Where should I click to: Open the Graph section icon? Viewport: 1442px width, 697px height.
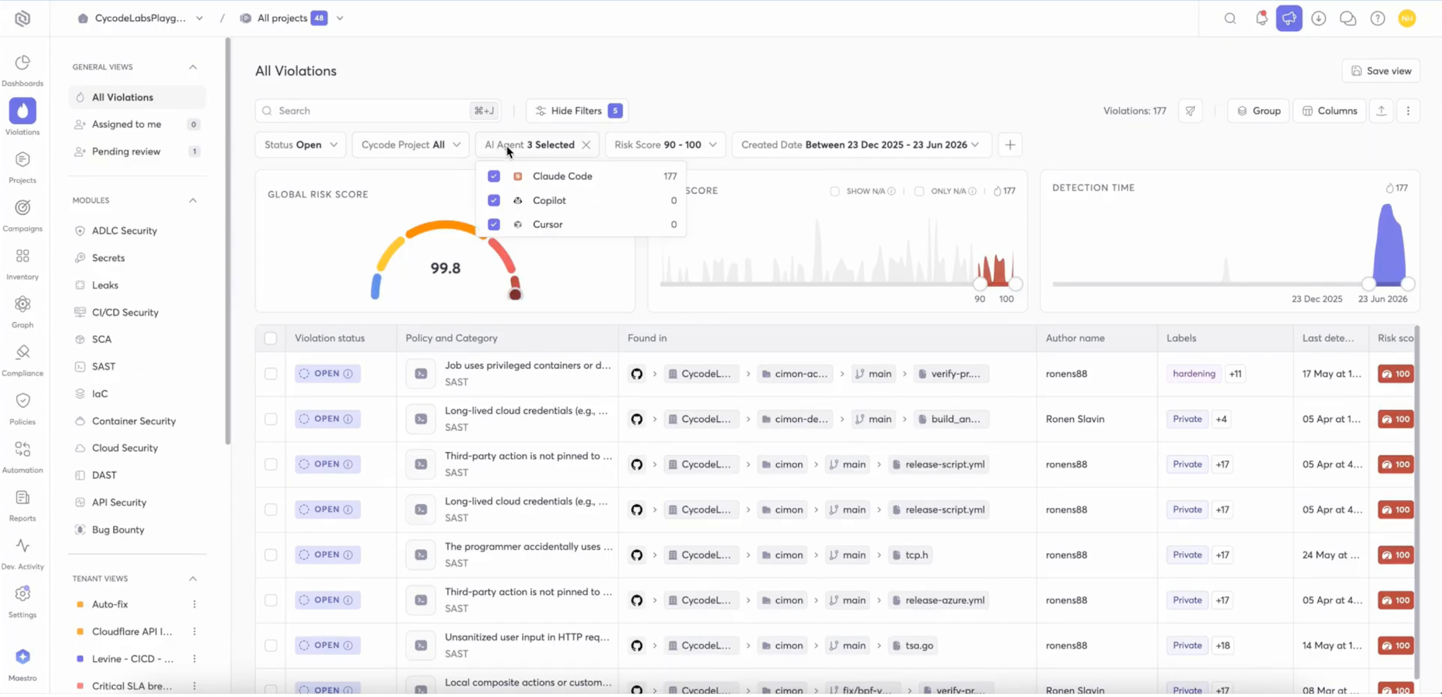click(x=23, y=312)
